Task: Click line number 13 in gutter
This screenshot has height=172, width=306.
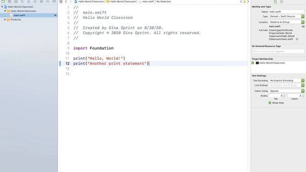Action: [x=67, y=69]
